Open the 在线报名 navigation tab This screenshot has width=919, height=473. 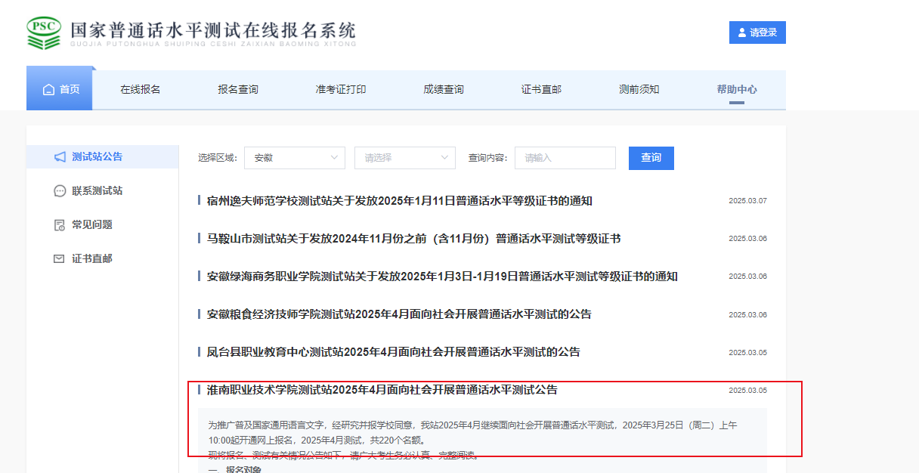(141, 89)
